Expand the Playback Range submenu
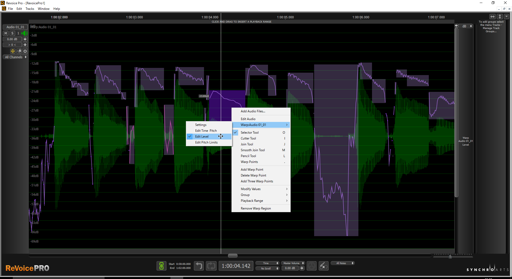 [261, 201]
